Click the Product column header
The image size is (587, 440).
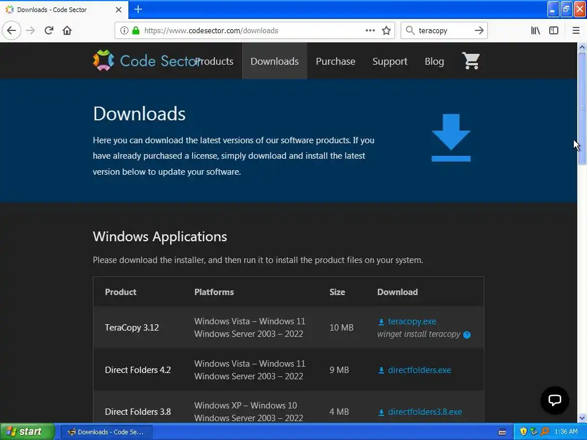coord(120,292)
